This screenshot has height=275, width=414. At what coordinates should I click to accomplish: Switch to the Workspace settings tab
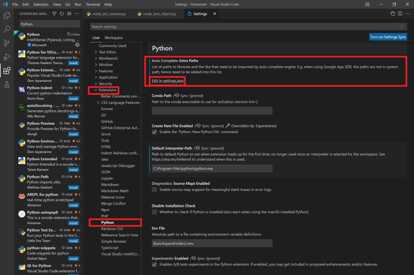point(114,38)
